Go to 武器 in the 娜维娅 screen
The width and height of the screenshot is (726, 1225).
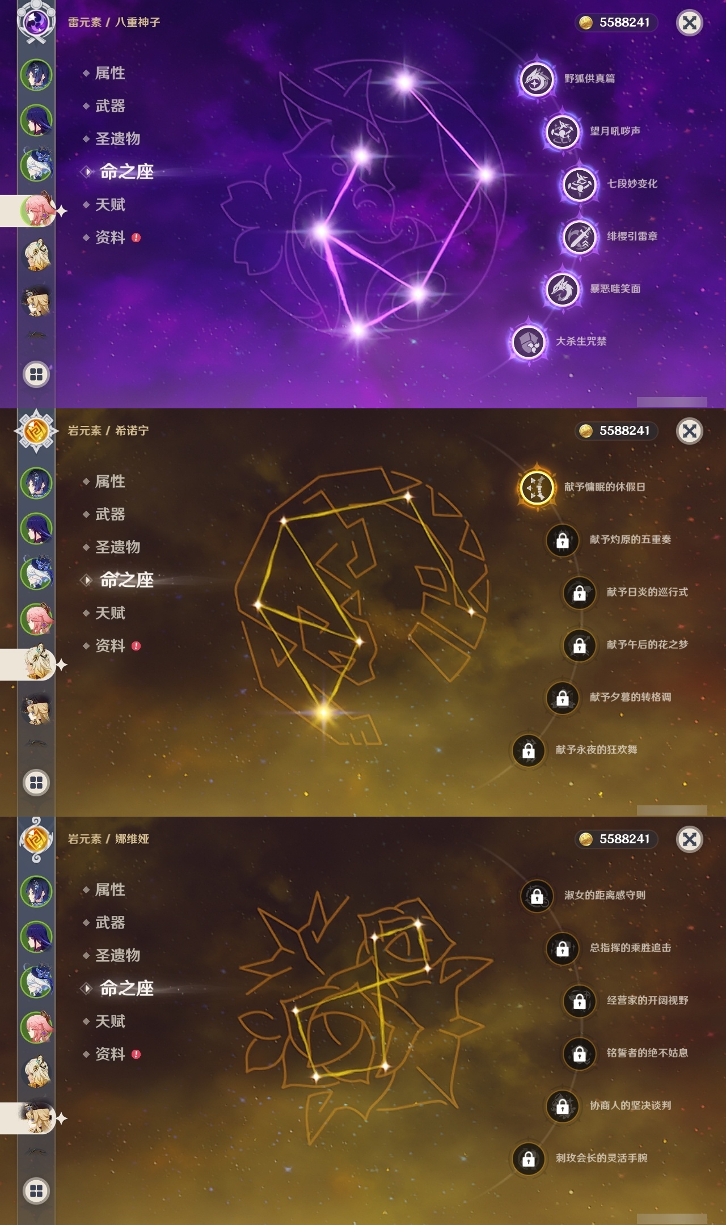coord(110,923)
